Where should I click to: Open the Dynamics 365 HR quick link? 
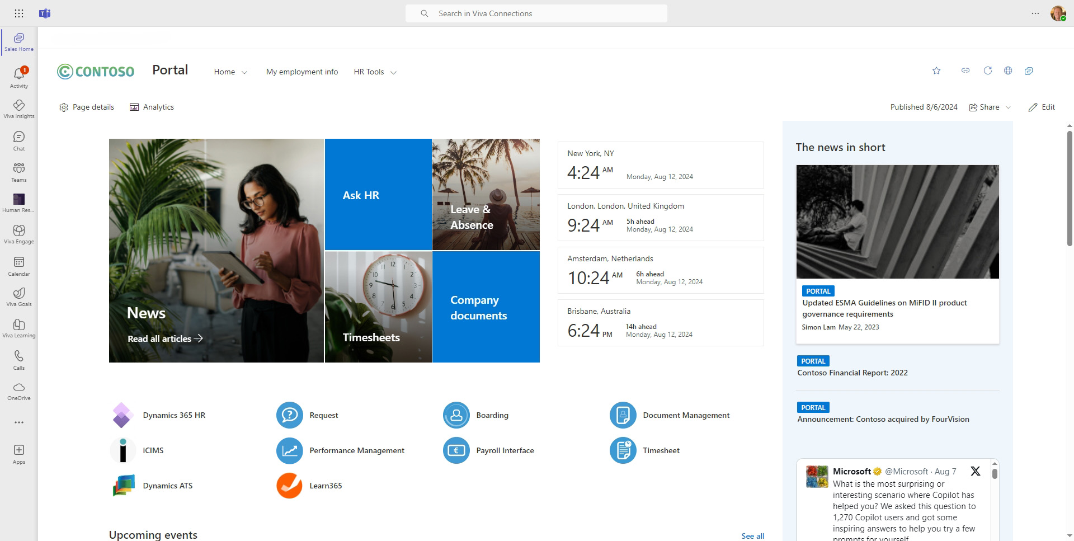tap(159, 415)
